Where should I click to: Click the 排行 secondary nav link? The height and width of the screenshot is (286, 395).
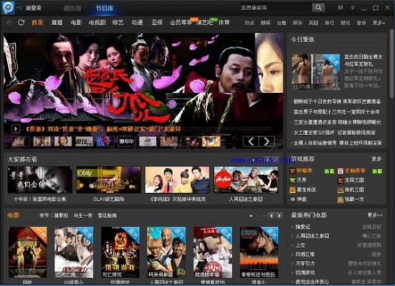click(x=329, y=23)
